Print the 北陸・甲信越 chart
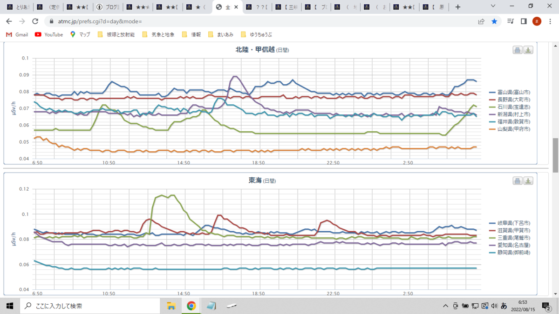This screenshot has width=559, height=314. pyautogui.click(x=518, y=50)
